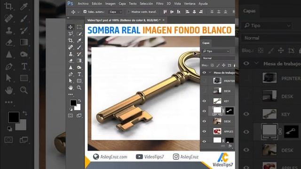Viewport: 301px width, 169px height.
Task: Add a layer style with the fx button
Action: pyautogui.click(x=230, y=146)
